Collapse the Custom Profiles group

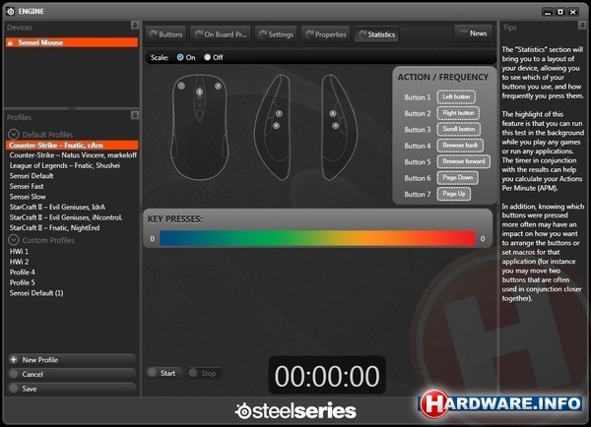tap(14, 240)
